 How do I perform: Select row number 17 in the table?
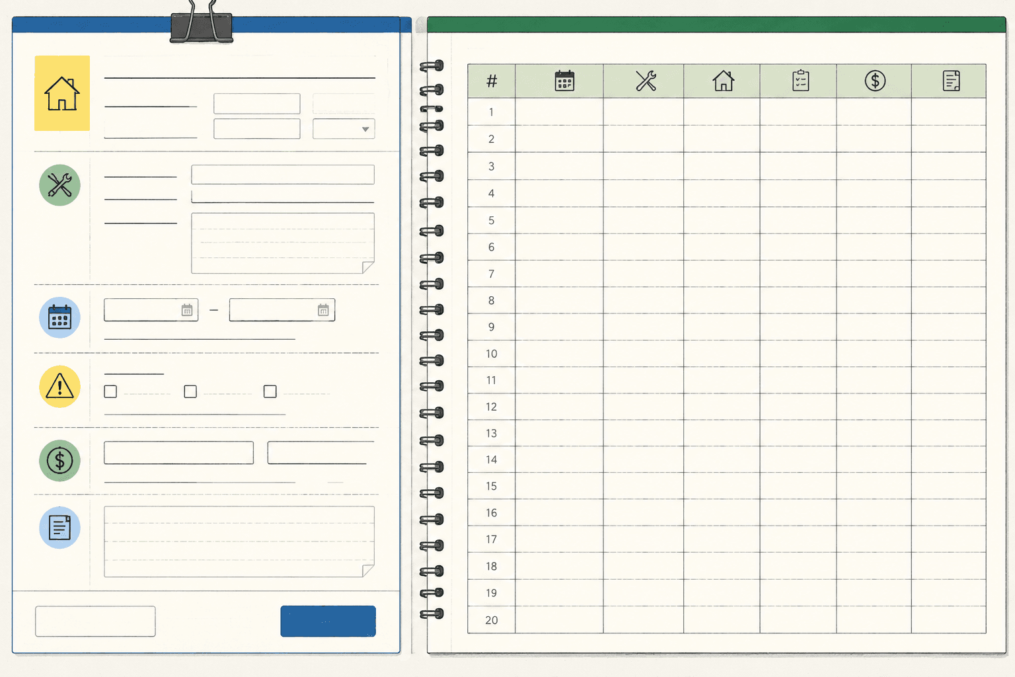[727, 539]
